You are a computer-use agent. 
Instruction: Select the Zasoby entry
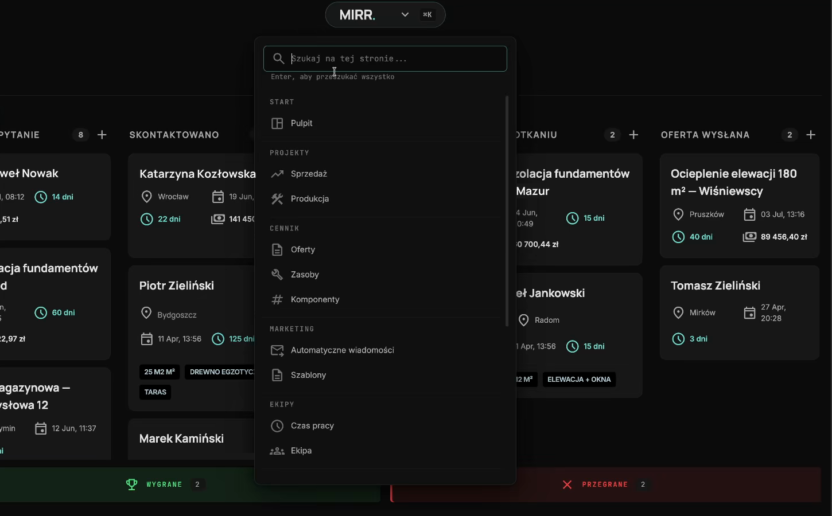pos(382,275)
